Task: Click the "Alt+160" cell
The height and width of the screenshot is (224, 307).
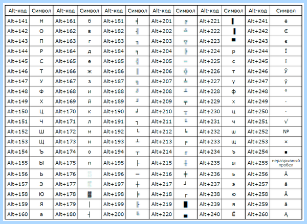Action: click(17, 214)
